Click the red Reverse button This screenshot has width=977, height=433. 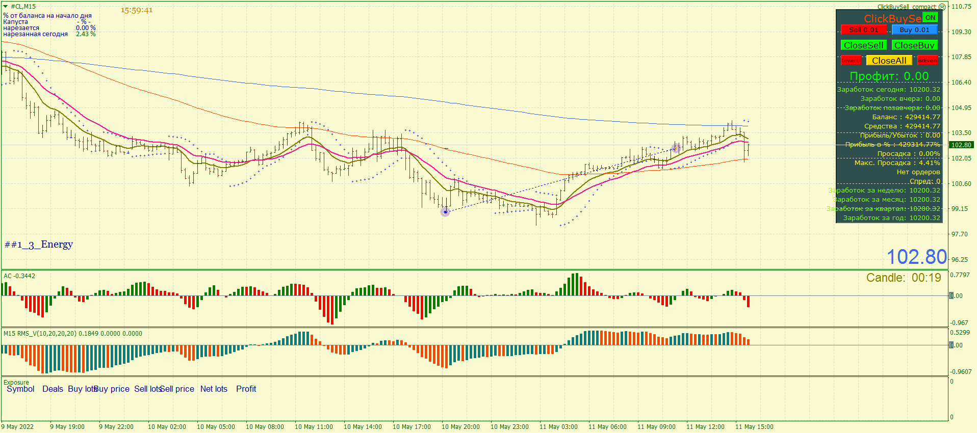point(851,61)
